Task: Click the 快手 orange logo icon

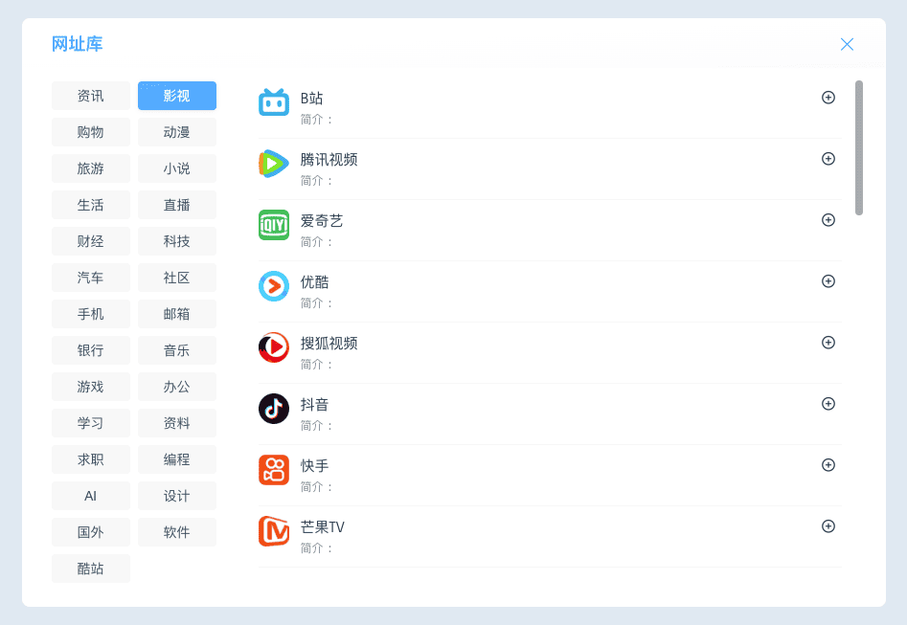Action: click(x=274, y=470)
